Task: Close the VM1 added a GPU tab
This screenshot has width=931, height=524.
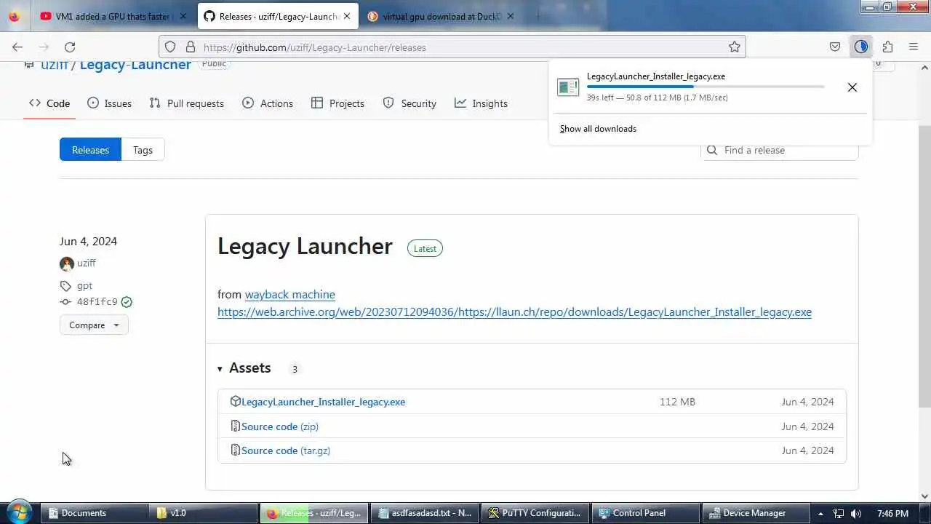Action: tap(183, 16)
